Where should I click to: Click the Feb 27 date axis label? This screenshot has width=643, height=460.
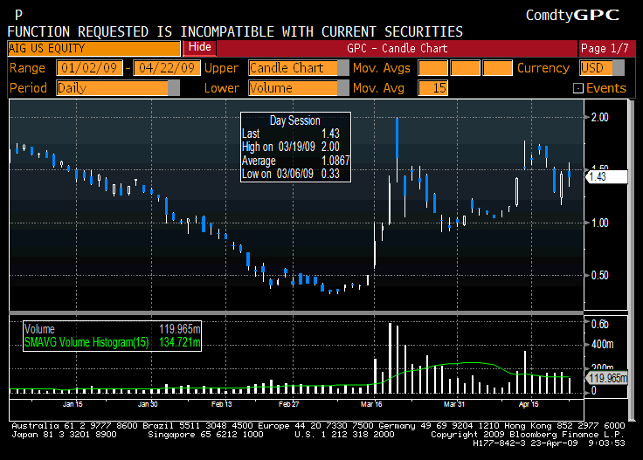288,404
